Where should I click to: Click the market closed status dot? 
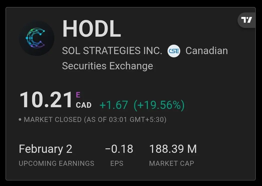pyautogui.click(x=20, y=119)
